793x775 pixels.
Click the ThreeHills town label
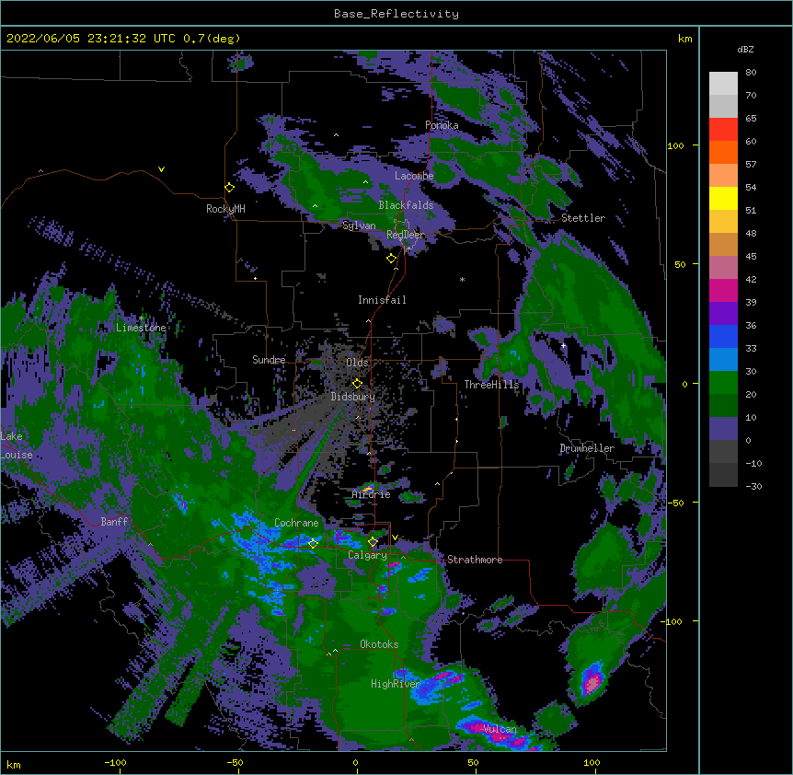pyautogui.click(x=492, y=385)
